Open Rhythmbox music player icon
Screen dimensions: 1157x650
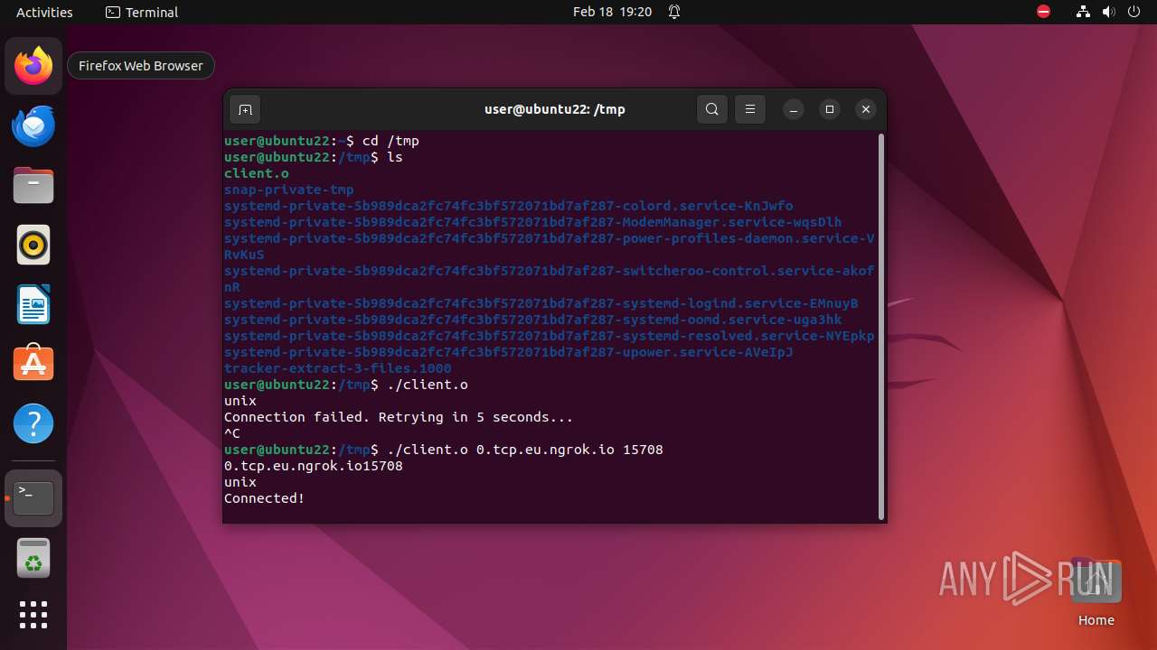point(33,245)
